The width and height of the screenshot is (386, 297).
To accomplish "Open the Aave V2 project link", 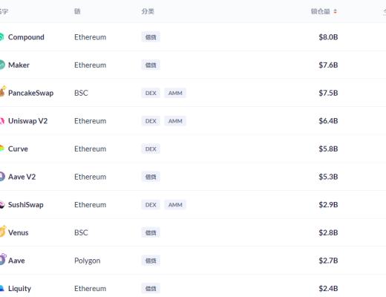I will click(22, 177).
